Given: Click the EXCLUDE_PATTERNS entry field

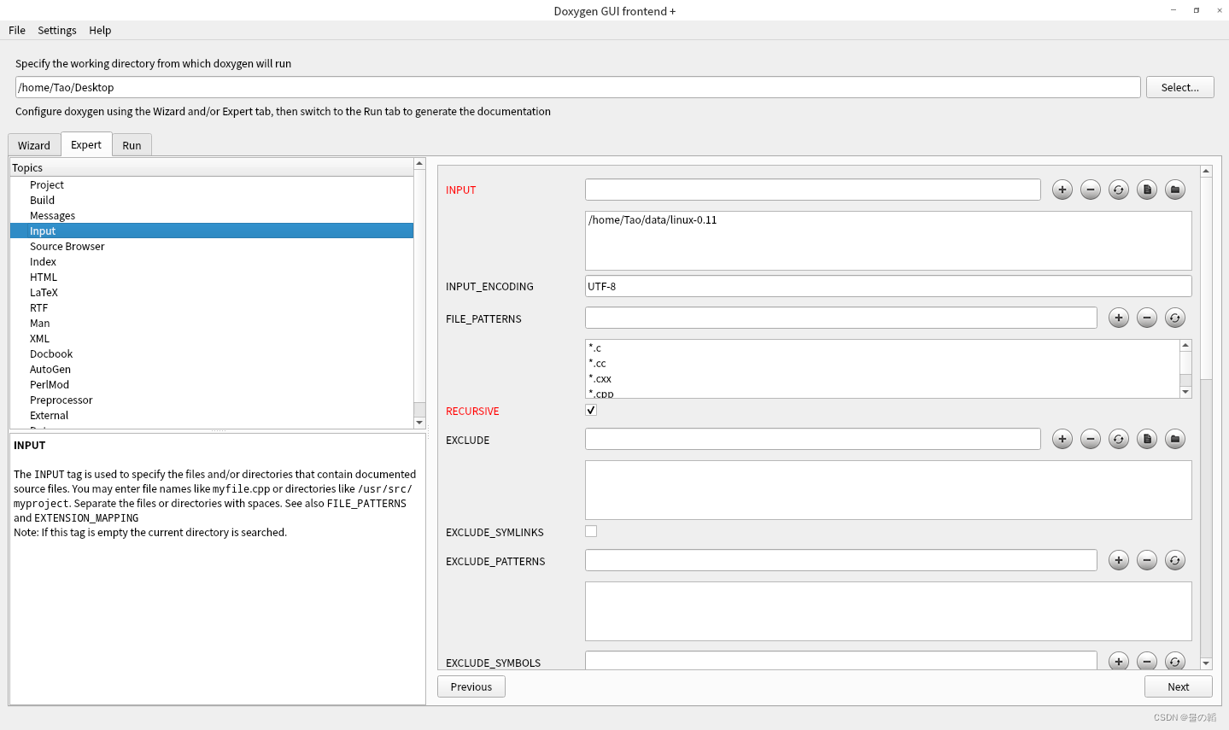Looking at the screenshot, I should click(x=840, y=560).
